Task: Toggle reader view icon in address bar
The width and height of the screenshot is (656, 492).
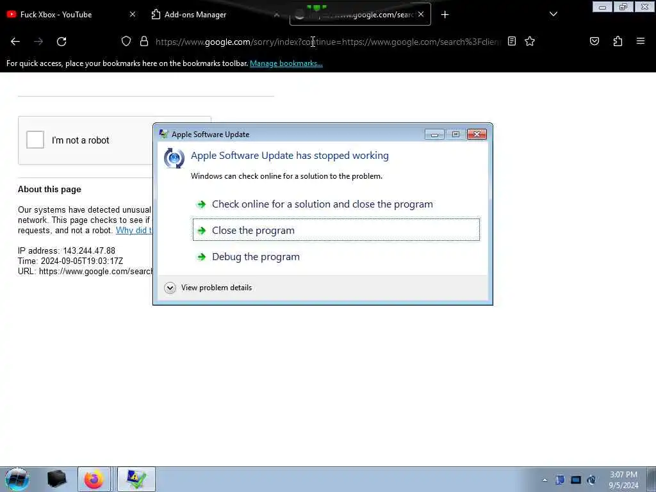Action: click(x=512, y=41)
